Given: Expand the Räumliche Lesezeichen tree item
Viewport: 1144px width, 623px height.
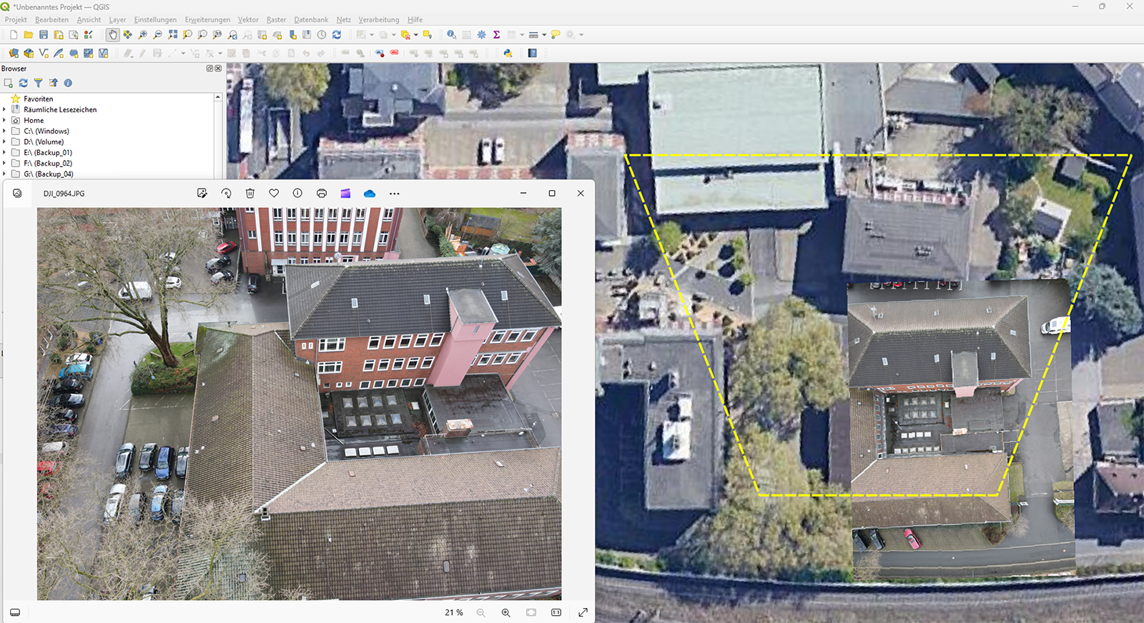Looking at the screenshot, I should pyautogui.click(x=4, y=109).
